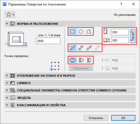This screenshot has height=124, width=140.
Task: Select the limited cut with offset option
Action: pos(81,60)
